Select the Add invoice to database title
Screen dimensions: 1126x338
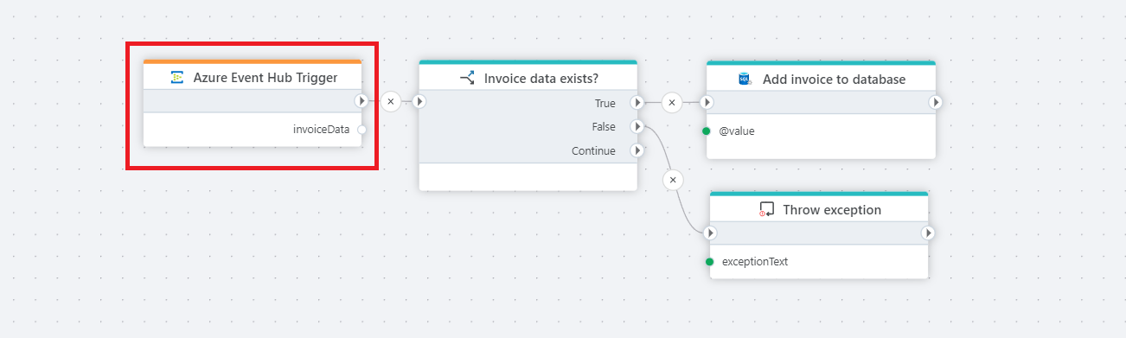coord(835,79)
